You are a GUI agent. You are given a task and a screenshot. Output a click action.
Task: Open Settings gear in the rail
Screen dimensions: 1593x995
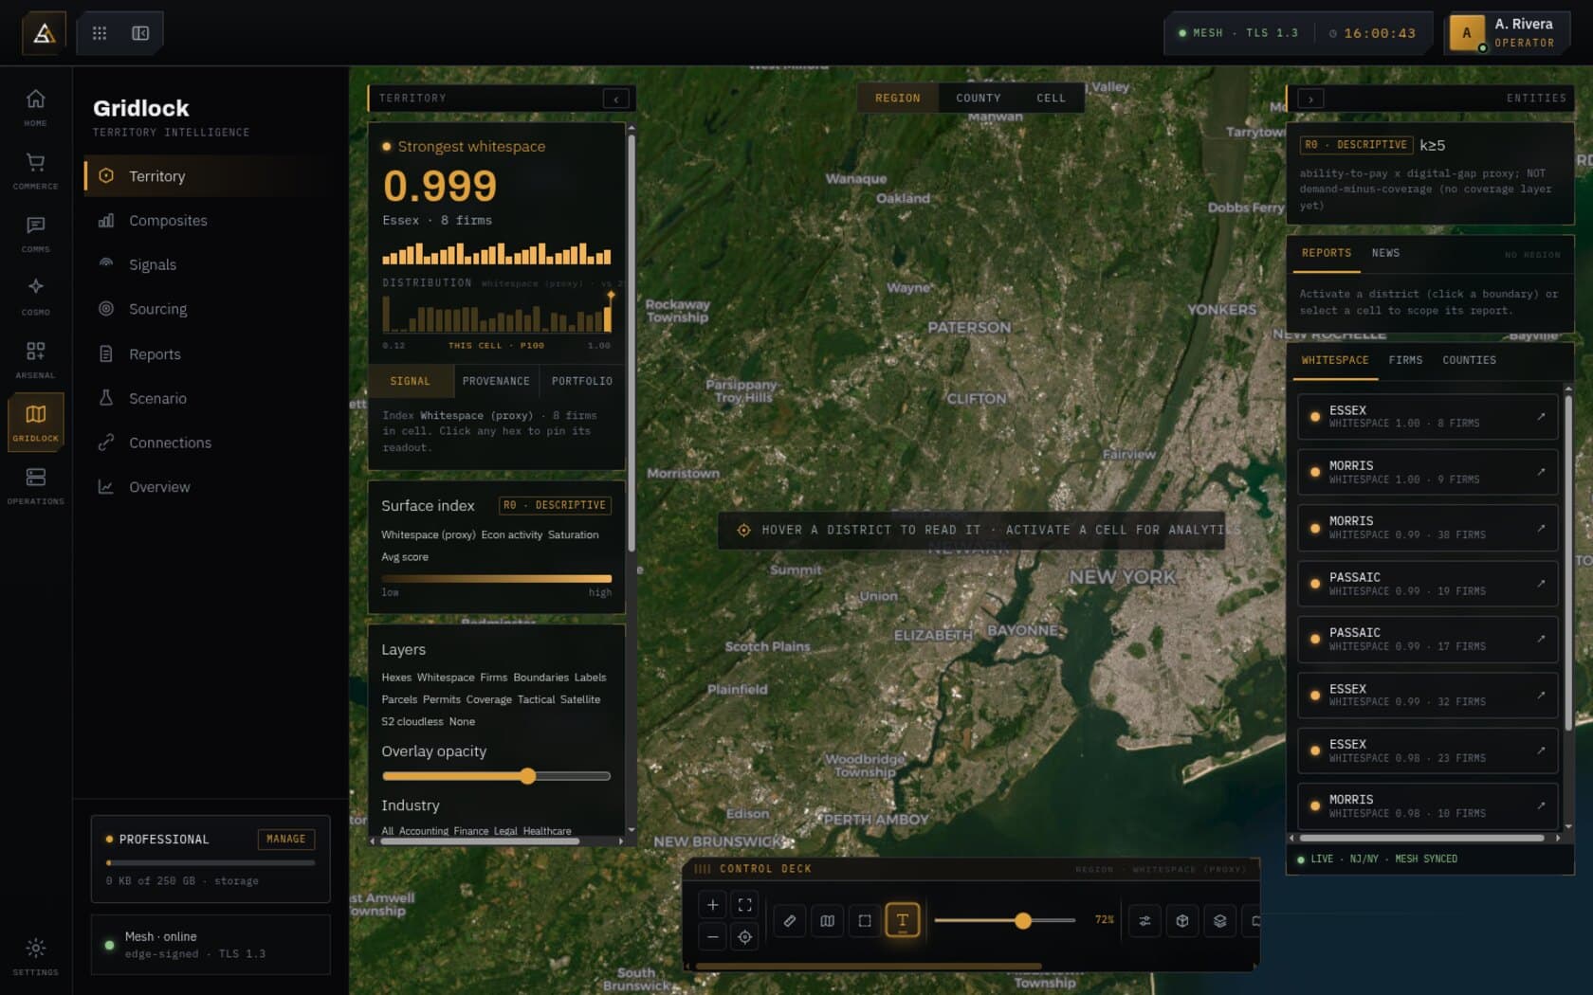[35, 956]
